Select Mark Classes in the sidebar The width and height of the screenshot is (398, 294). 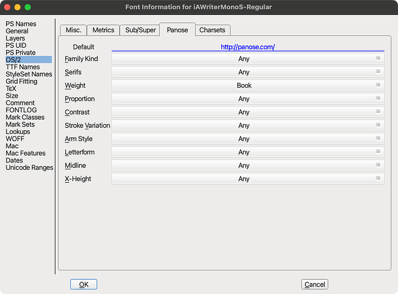pyautogui.click(x=25, y=117)
